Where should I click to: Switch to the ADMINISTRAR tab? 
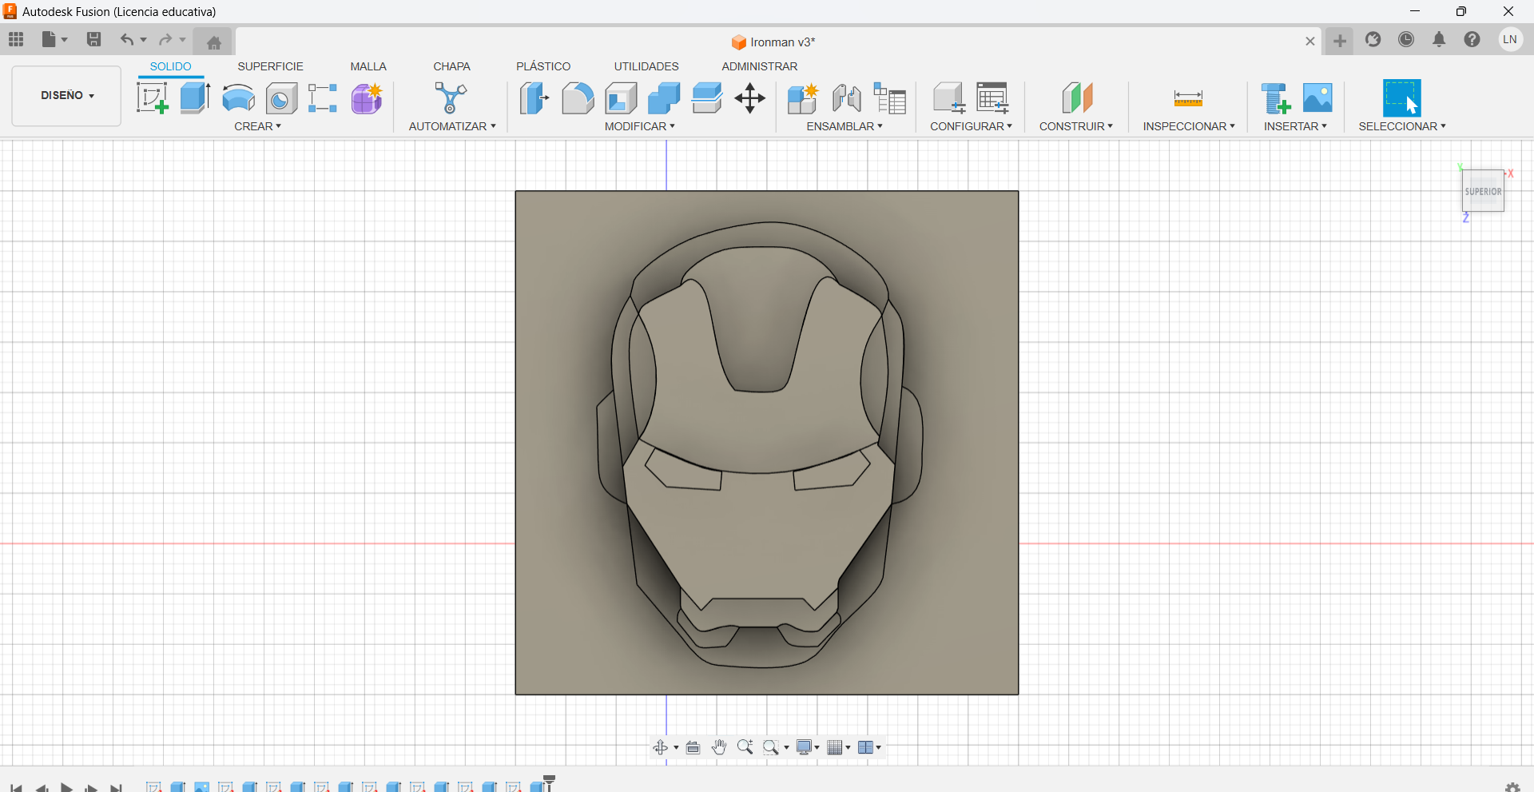coord(759,66)
